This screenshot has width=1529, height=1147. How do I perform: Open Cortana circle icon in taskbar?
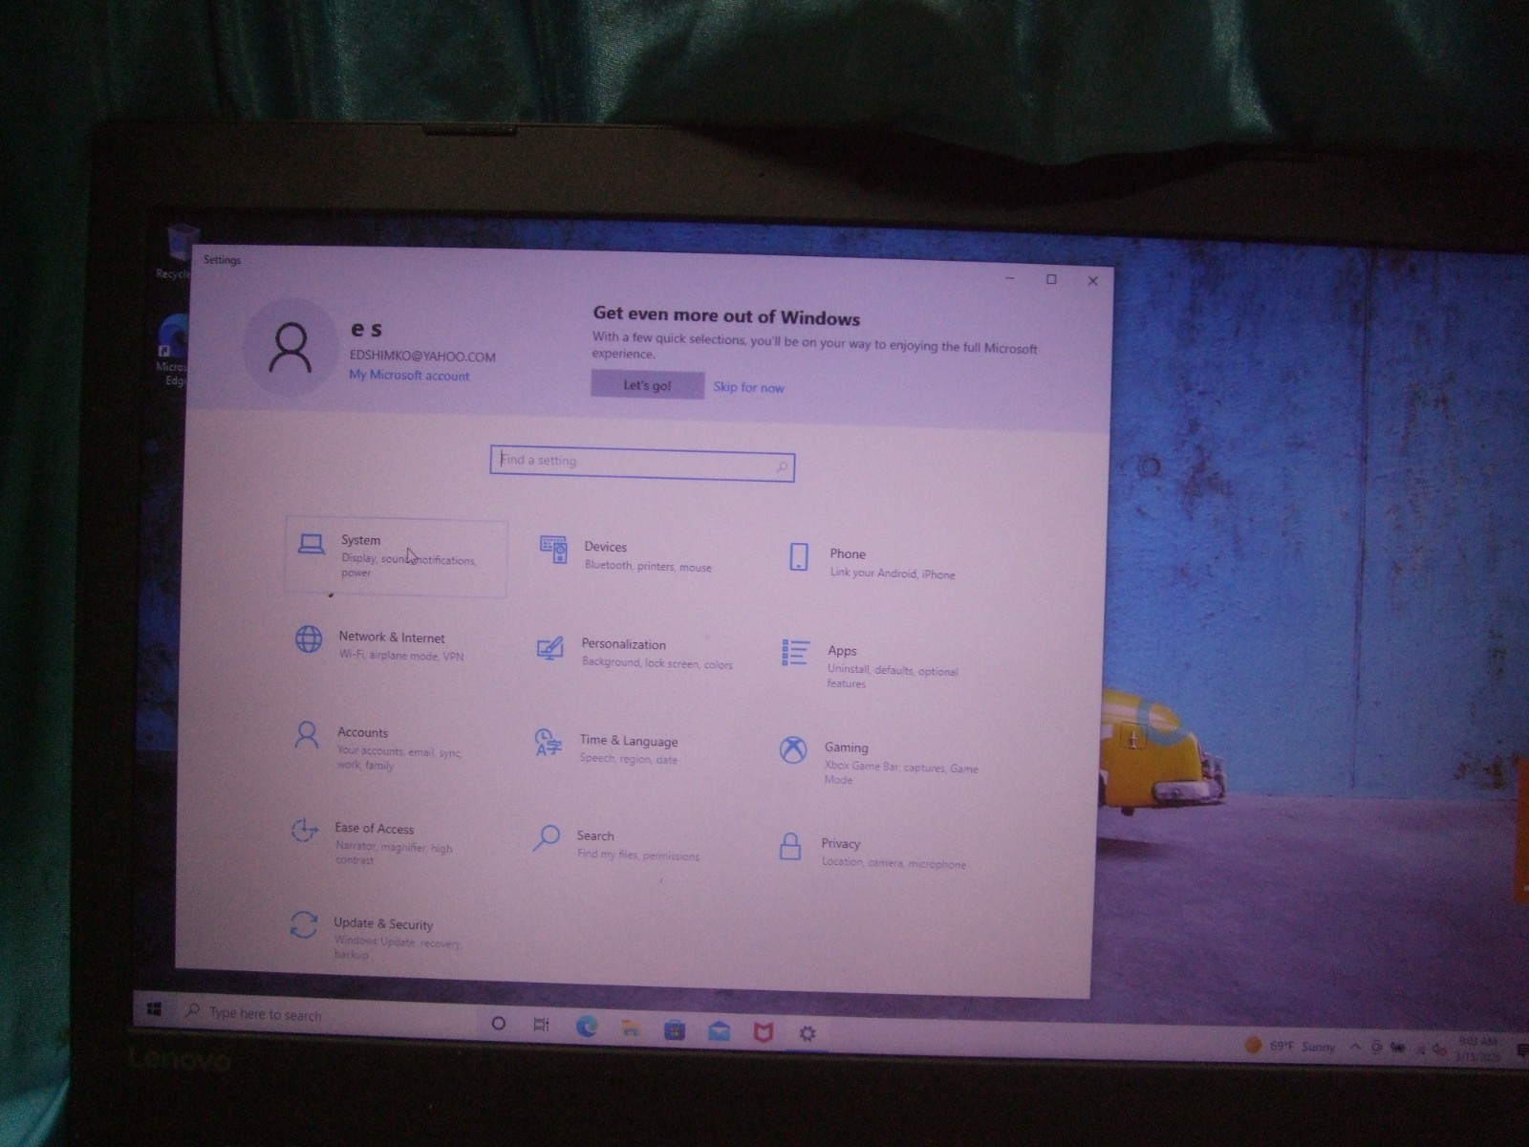pos(498,1024)
